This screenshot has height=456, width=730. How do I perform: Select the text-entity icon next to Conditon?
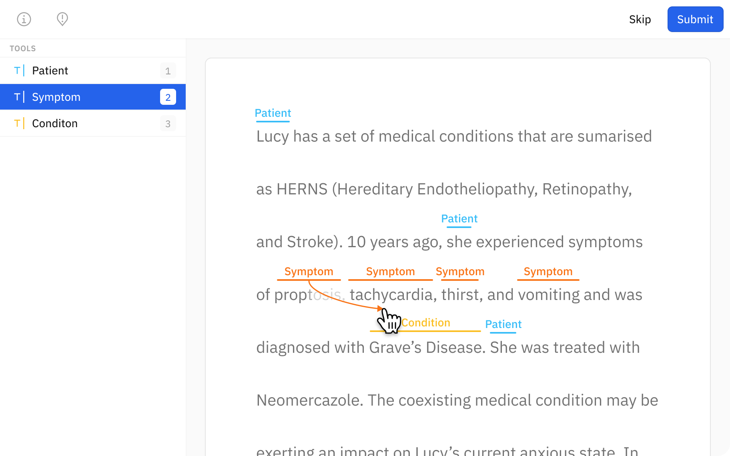coord(18,123)
